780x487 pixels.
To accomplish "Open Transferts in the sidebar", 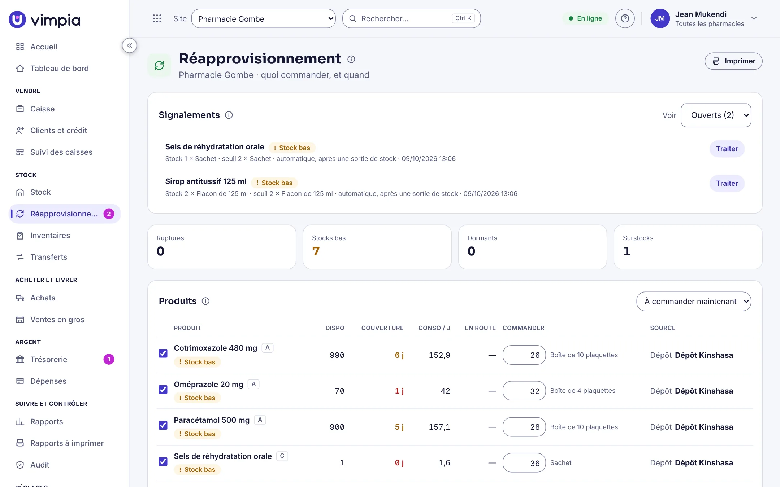I will point(65,257).
